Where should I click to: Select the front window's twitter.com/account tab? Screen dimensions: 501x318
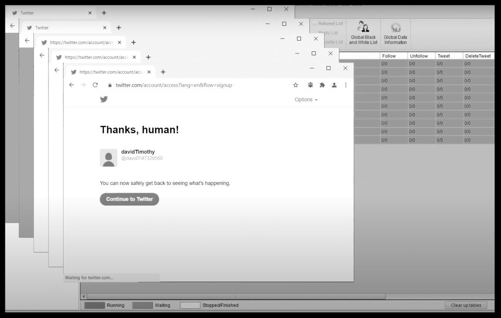point(111,72)
